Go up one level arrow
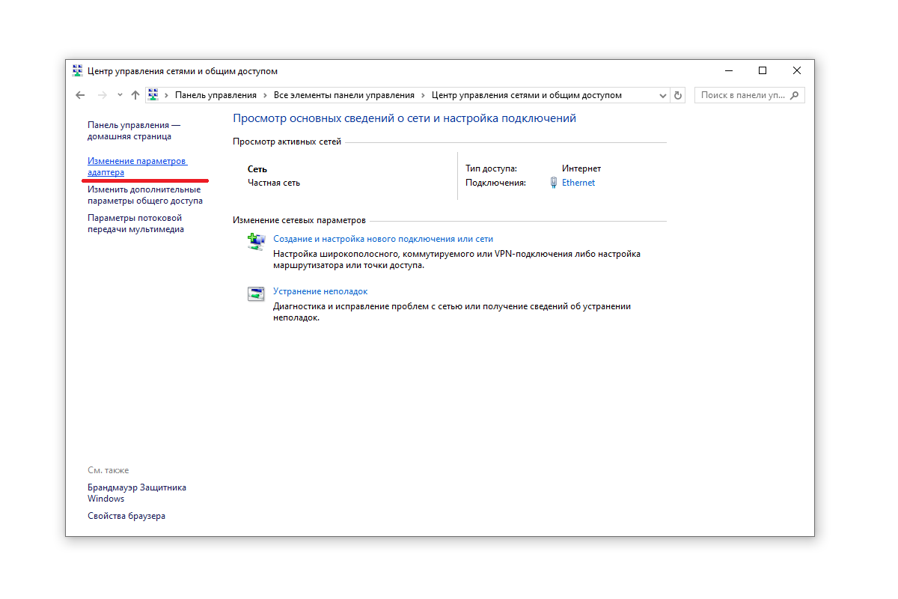Screen dimensions: 898x599 [135, 95]
